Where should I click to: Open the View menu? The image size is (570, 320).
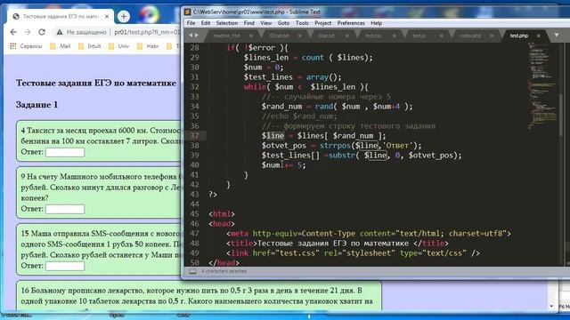(265, 23)
